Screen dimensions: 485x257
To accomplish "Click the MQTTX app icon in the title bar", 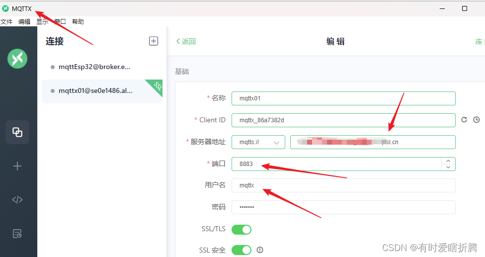I will click(5, 8).
